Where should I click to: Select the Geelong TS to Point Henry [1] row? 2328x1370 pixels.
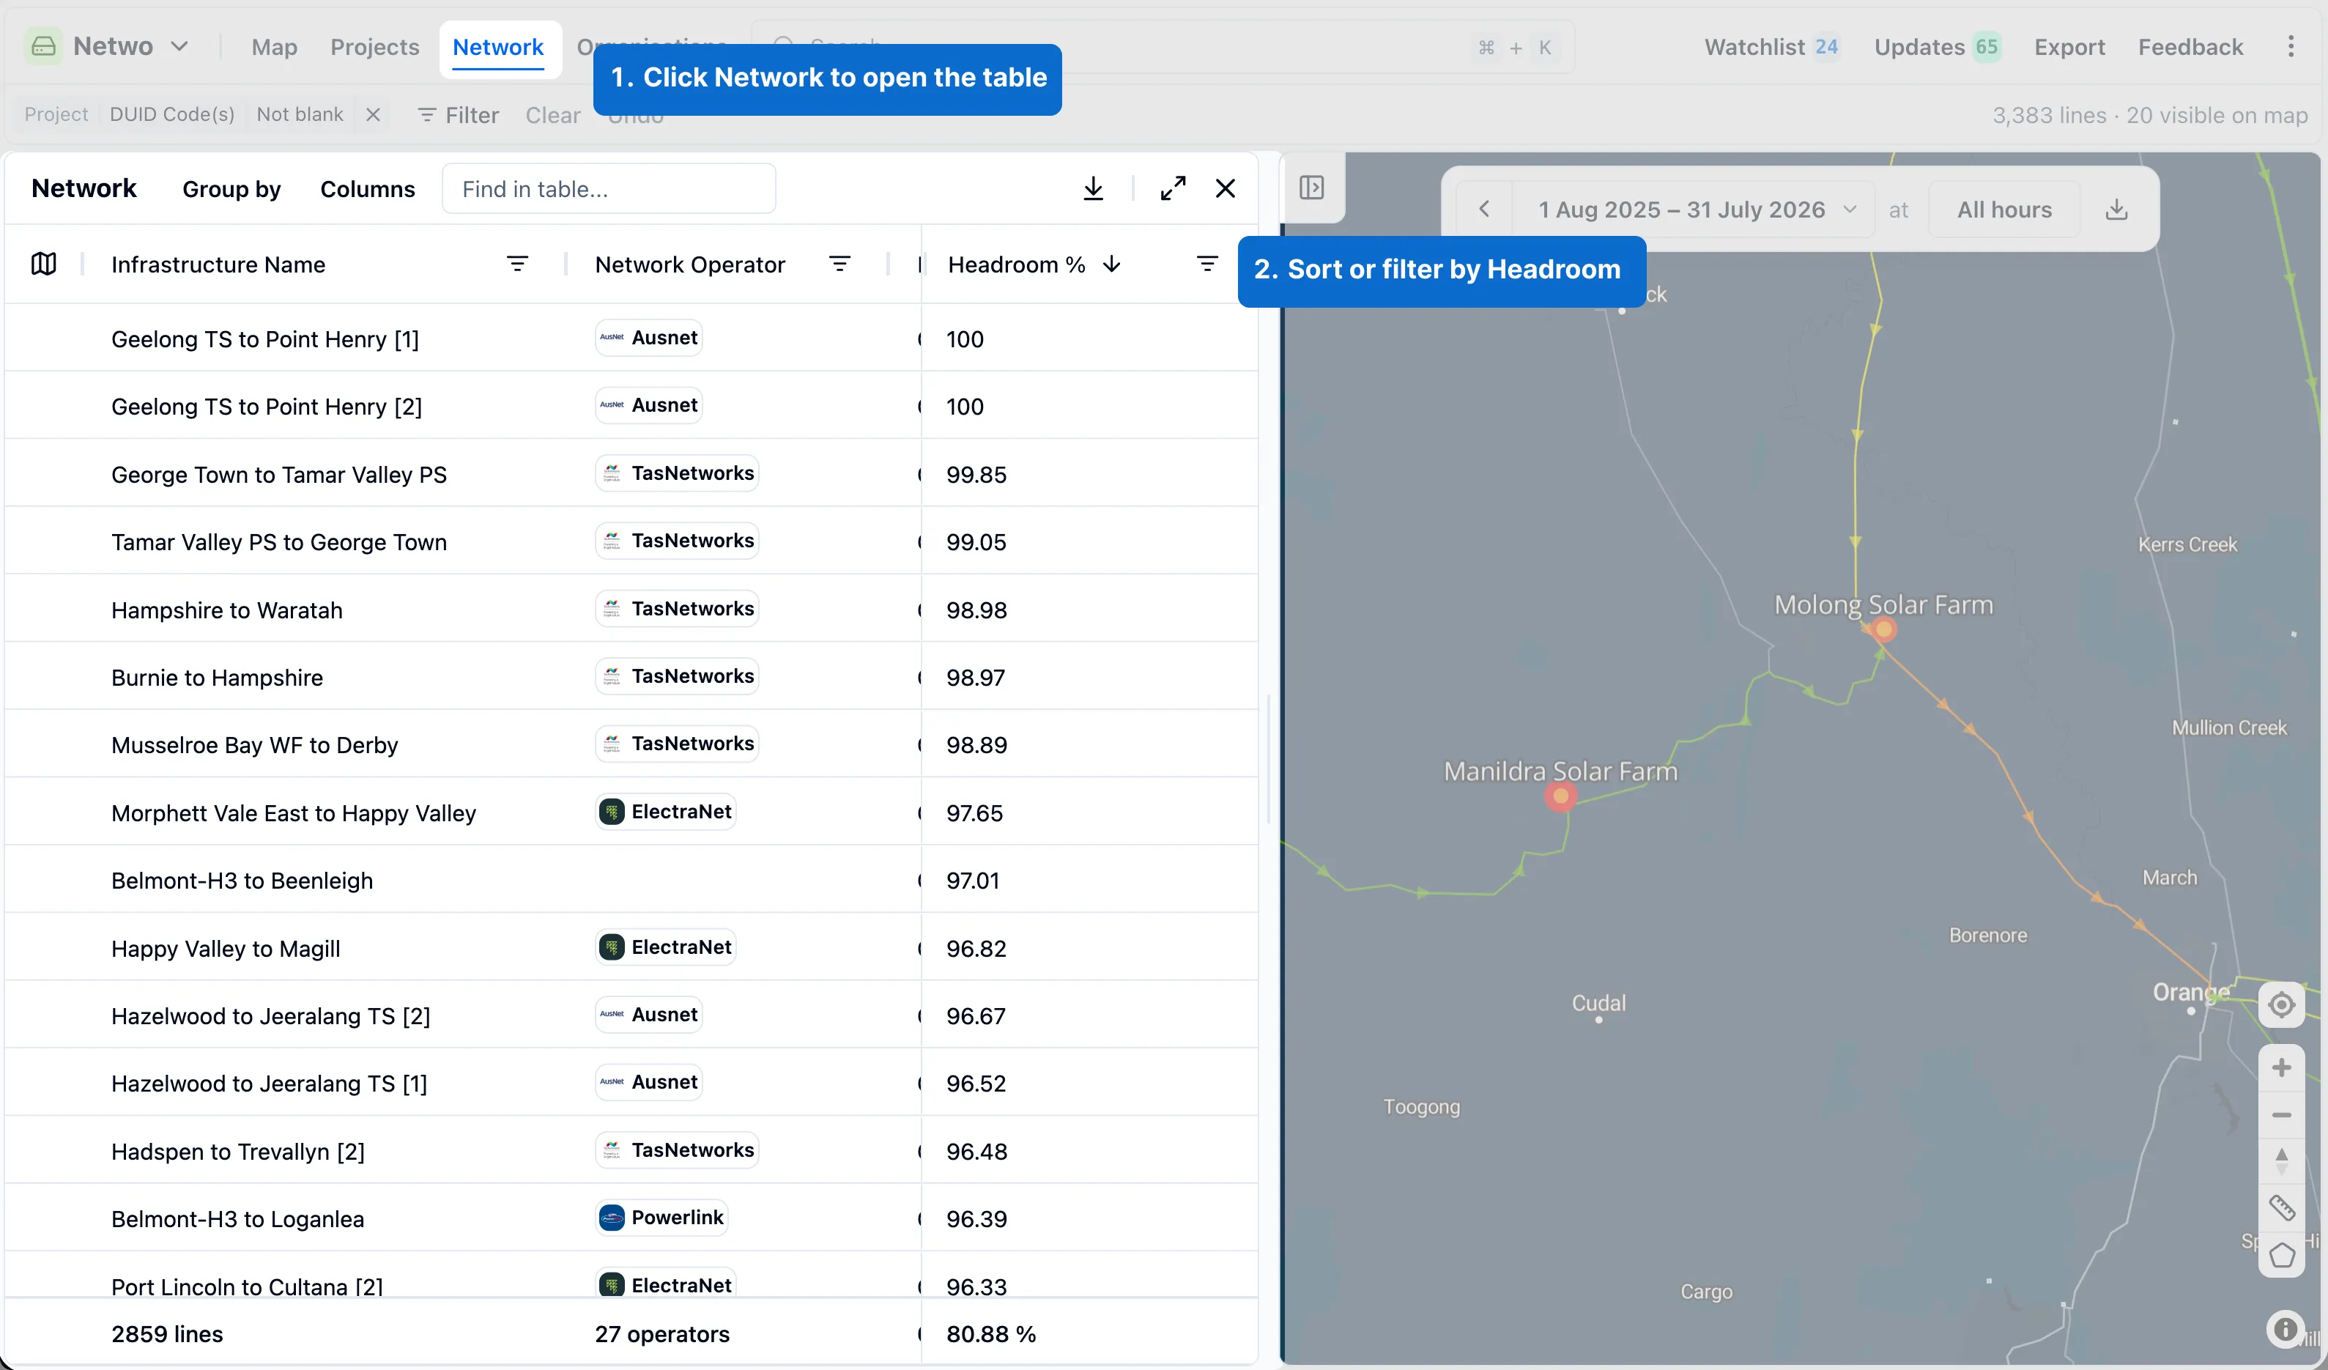(x=631, y=338)
